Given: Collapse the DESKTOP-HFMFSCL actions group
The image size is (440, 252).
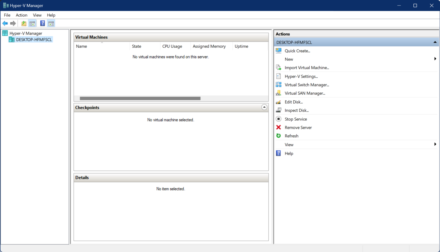Looking at the screenshot, I should click(435, 42).
